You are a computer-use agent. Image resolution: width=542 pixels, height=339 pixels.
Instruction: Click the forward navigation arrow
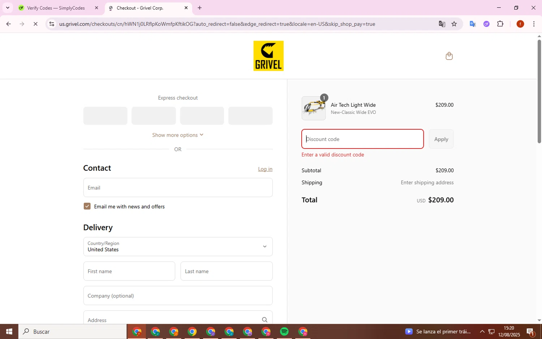click(x=22, y=24)
